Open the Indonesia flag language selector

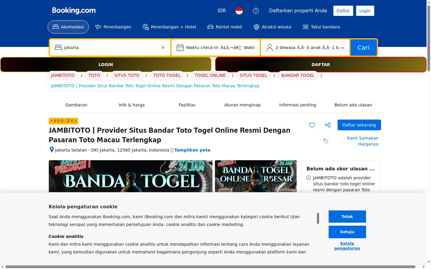pos(239,11)
